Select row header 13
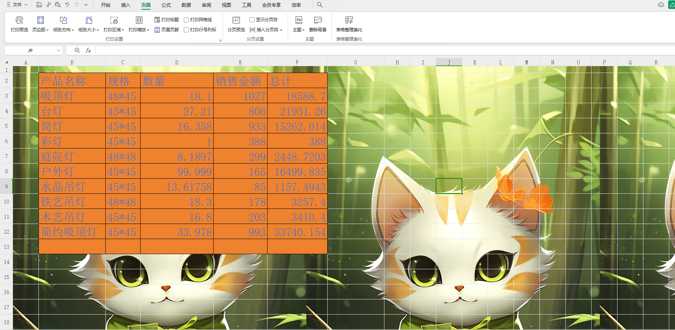675x330 pixels. (x=6, y=247)
